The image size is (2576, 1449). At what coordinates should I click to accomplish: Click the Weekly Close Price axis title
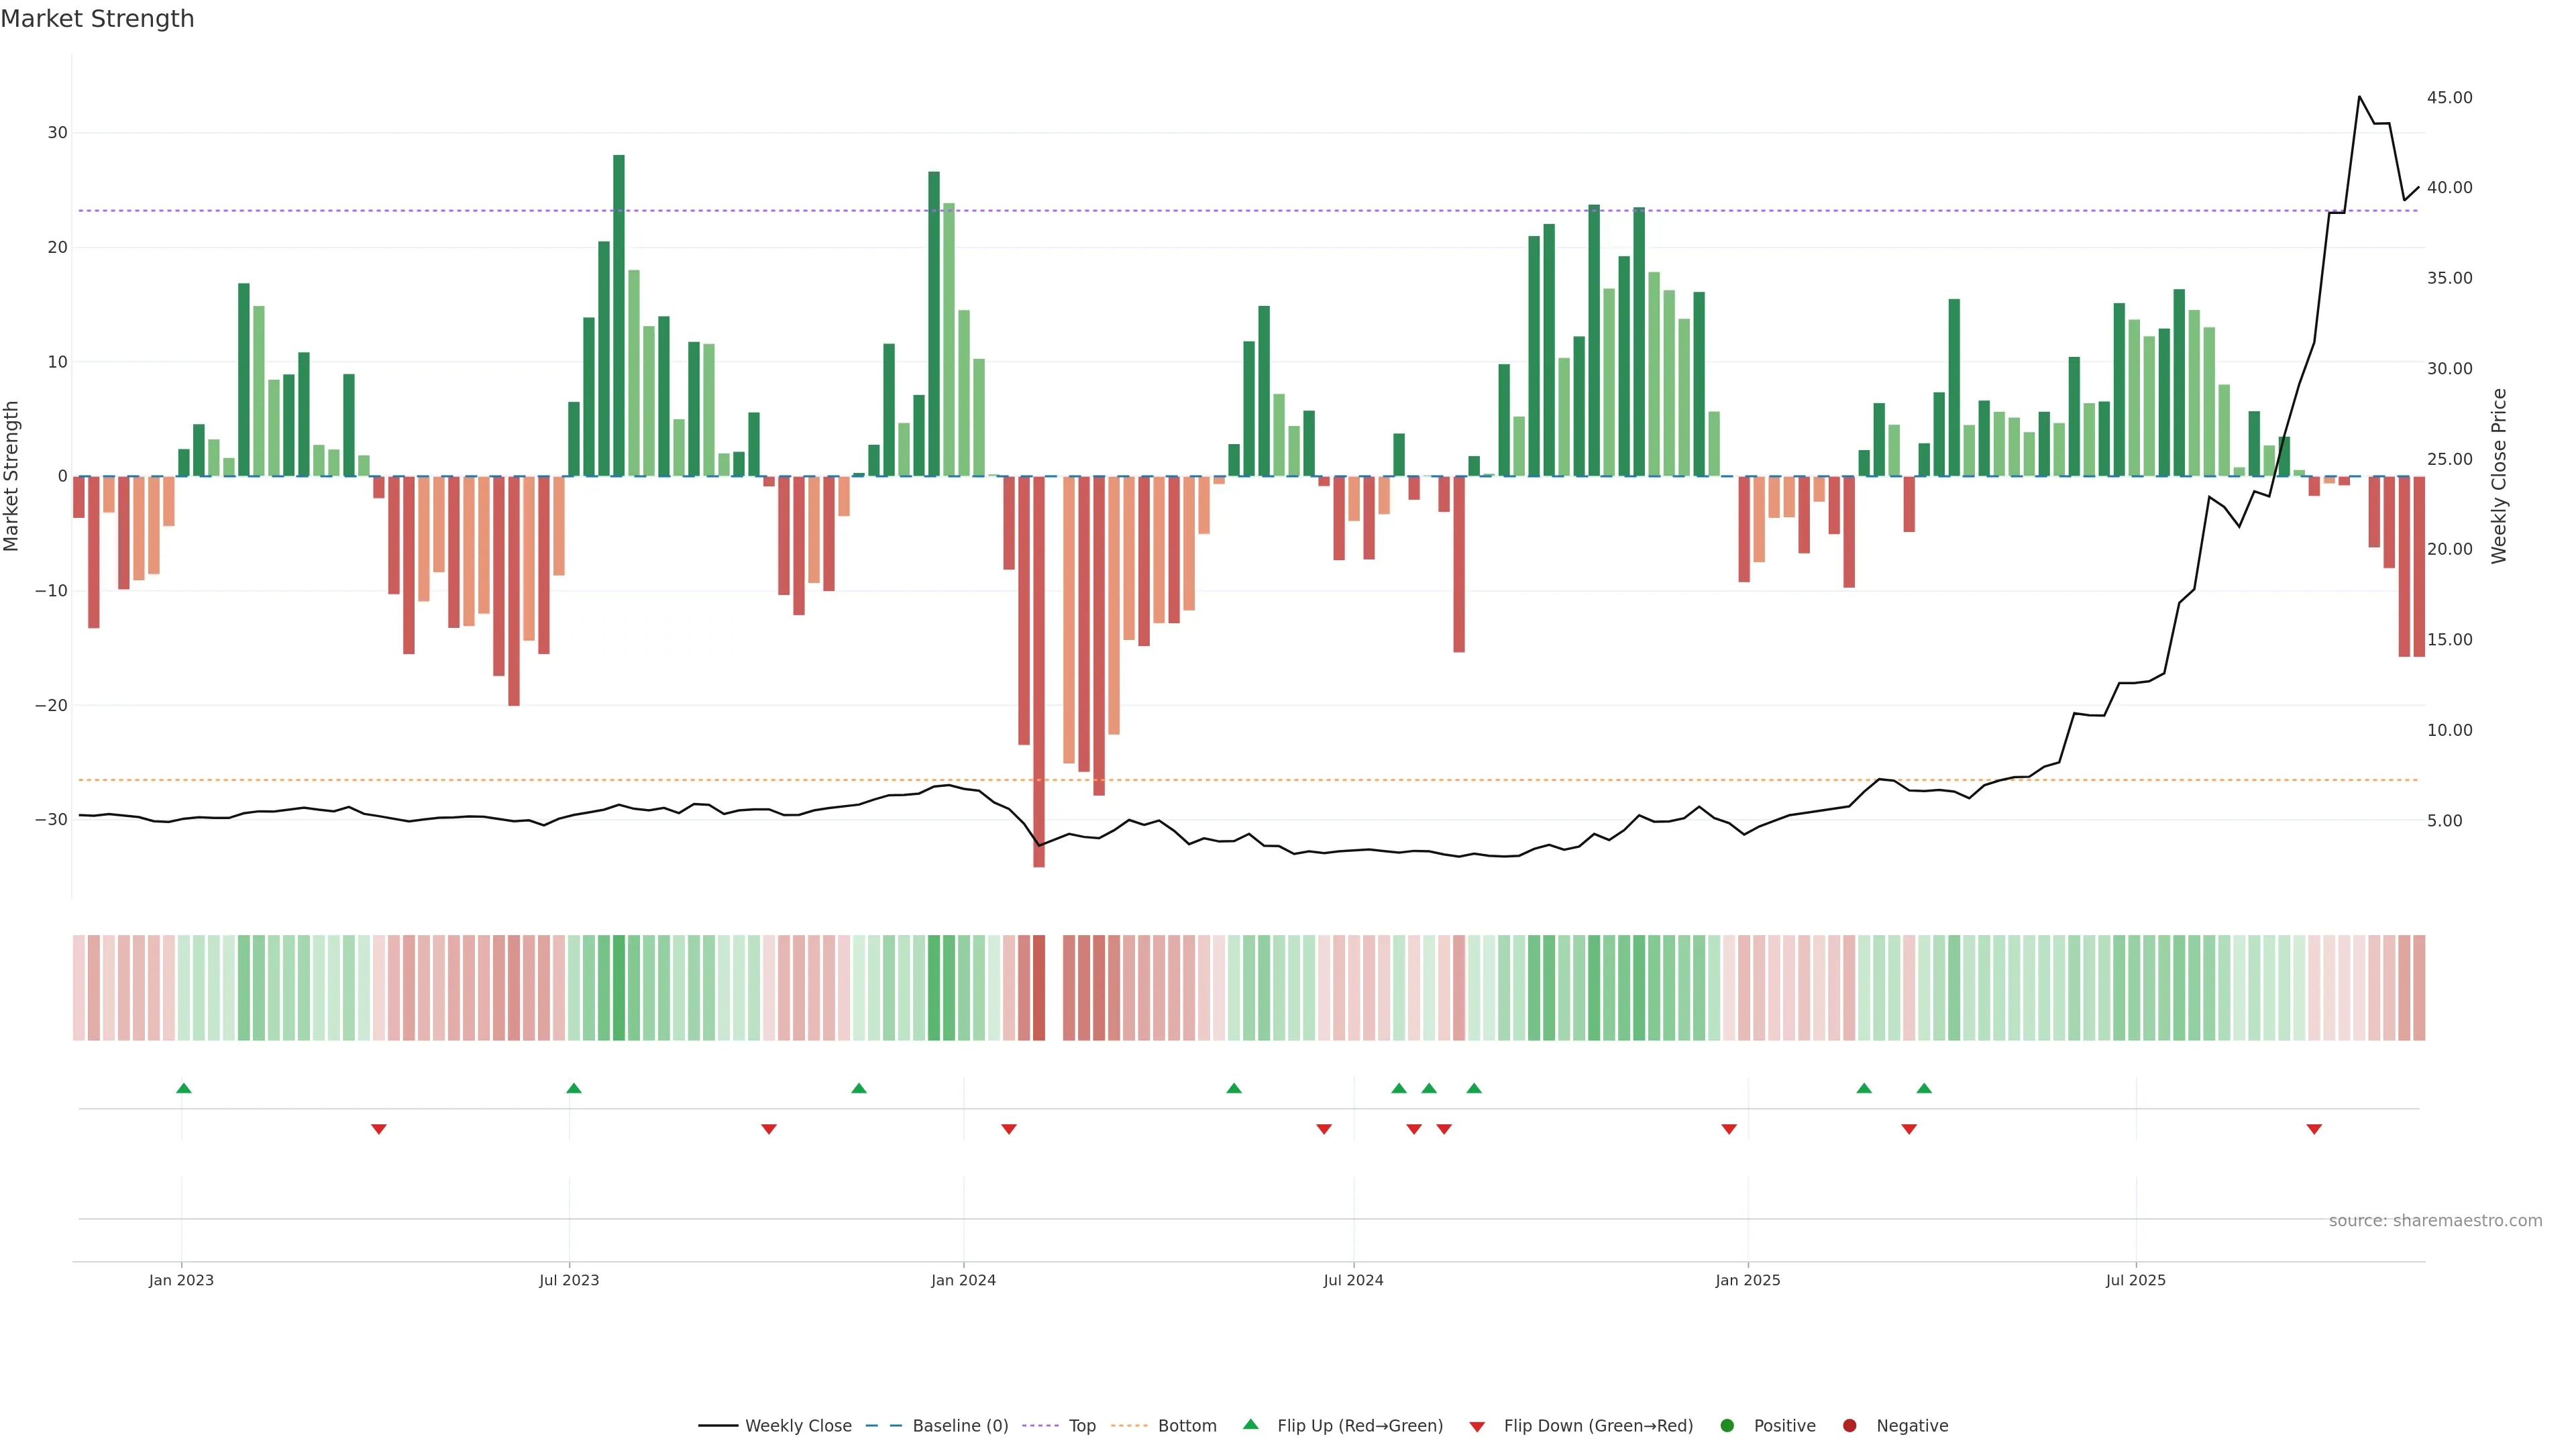coord(2499,476)
